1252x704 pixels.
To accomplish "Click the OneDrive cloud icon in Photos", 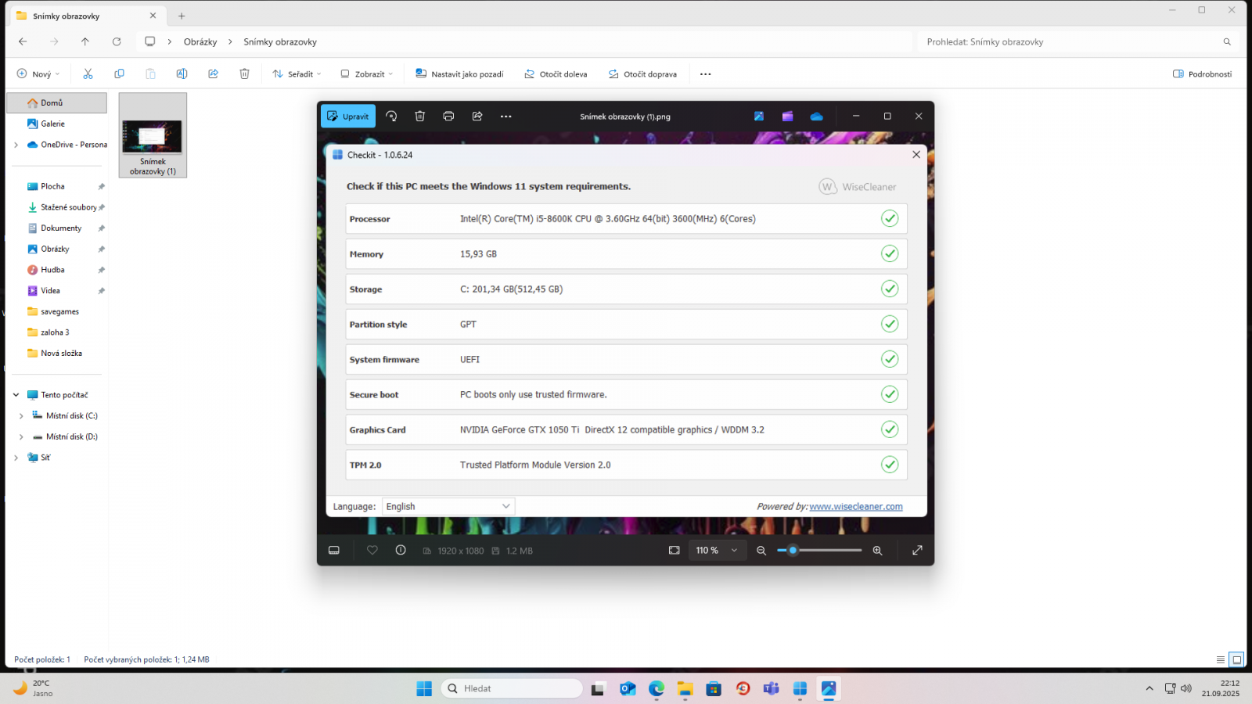I will click(816, 117).
